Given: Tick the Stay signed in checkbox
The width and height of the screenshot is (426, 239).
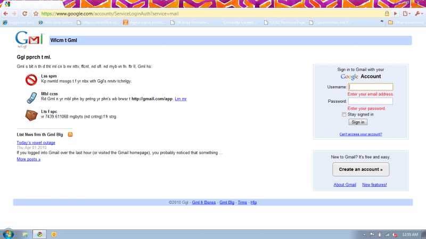Looking at the screenshot, I should coord(344,114).
